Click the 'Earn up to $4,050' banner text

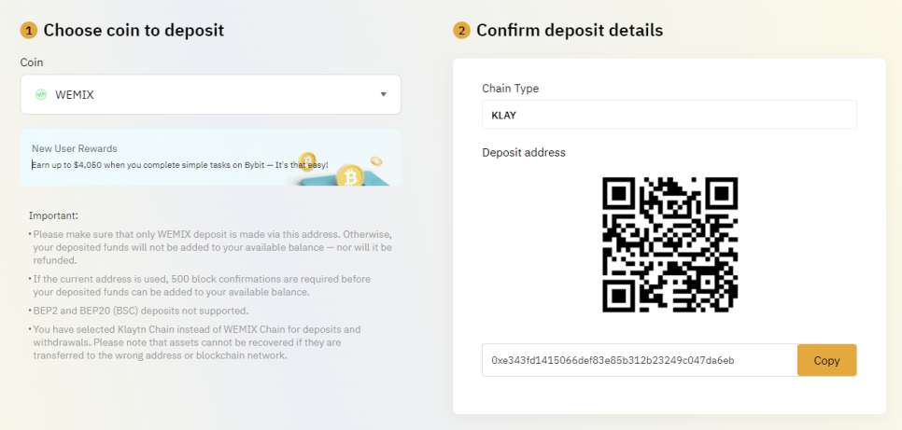point(180,165)
